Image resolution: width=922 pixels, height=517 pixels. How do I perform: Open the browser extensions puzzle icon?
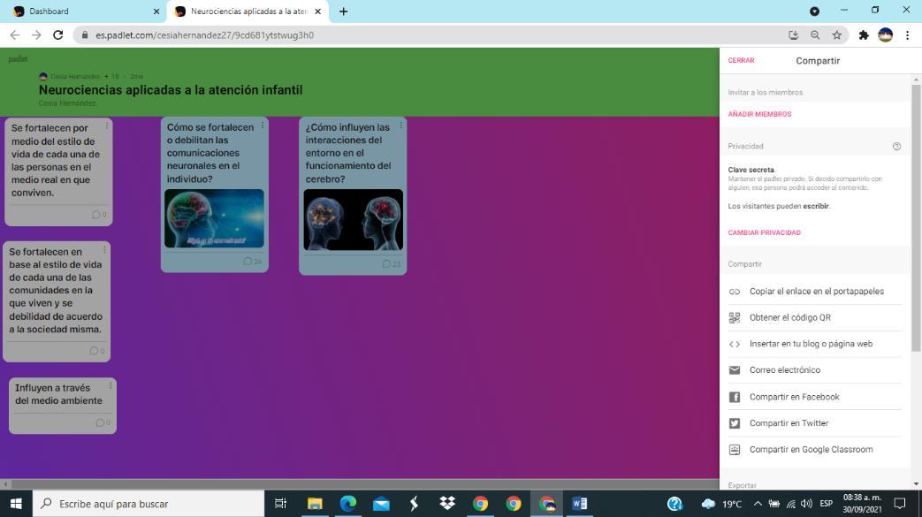click(x=863, y=35)
